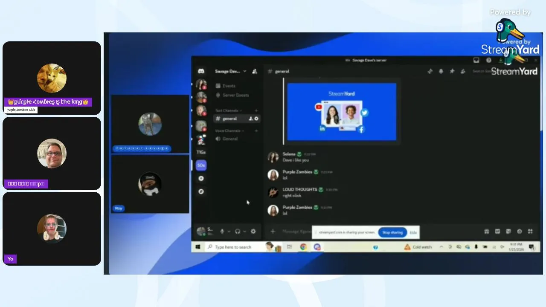This screenshot has width=546, height=307.
Task: Open the Discord help question mark icon
Action: (489, 60)
